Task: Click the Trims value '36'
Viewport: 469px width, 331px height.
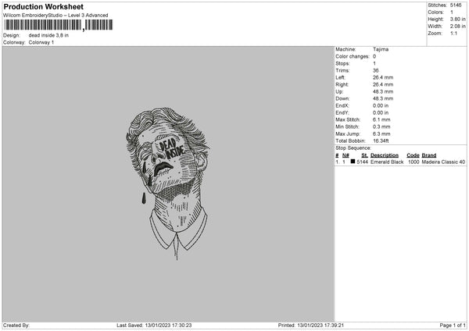Action: click(376, 70)
